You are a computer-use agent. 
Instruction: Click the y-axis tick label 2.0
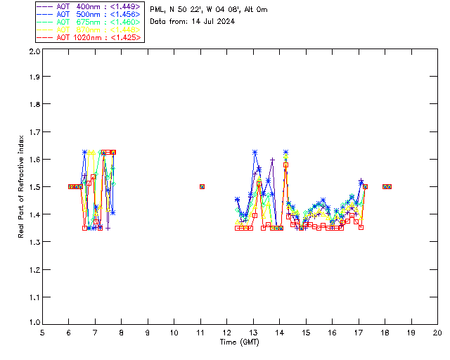pos(34,51)
